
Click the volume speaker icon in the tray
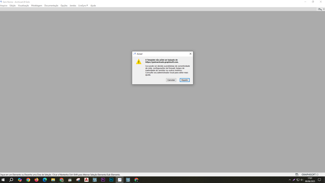302,180
